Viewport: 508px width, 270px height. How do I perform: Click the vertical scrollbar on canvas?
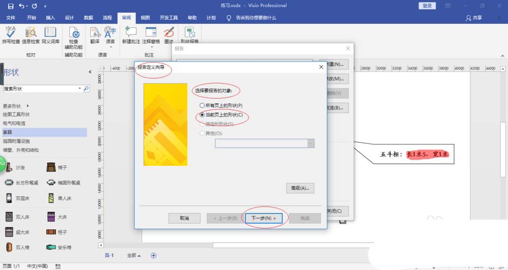click(x=503, y=149)
